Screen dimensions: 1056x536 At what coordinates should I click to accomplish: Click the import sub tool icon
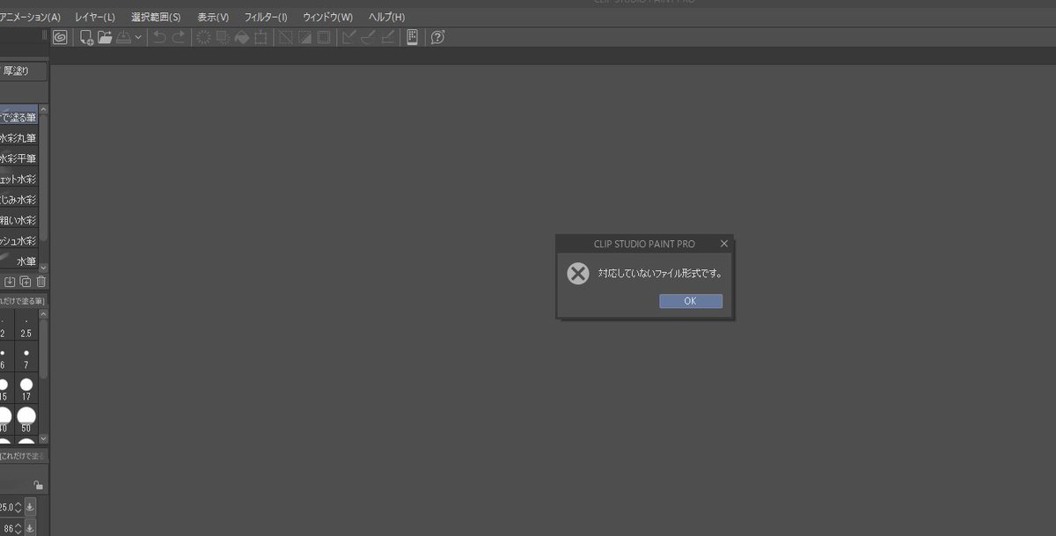(11, 282)
